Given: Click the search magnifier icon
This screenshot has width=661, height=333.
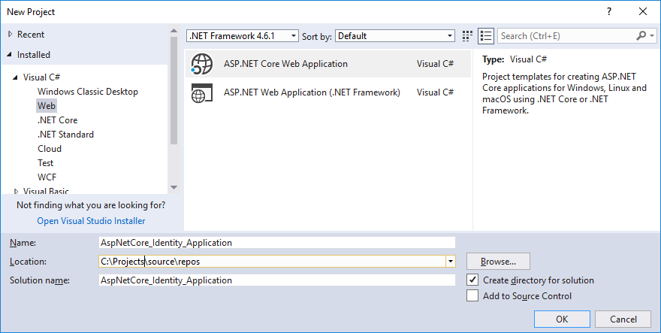Looking at the screenshot, I should 641,35.
